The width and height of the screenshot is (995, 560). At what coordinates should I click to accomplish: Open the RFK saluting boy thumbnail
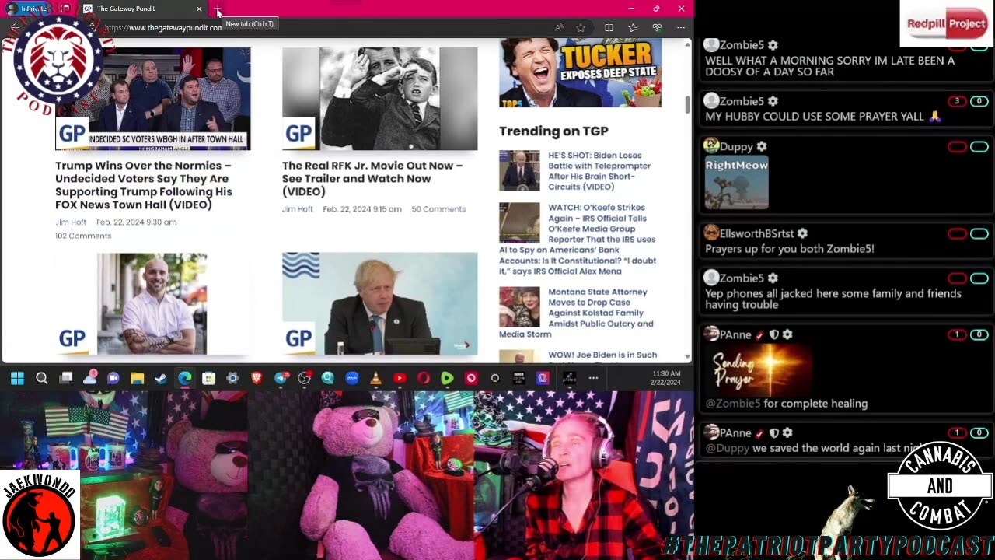379,99
